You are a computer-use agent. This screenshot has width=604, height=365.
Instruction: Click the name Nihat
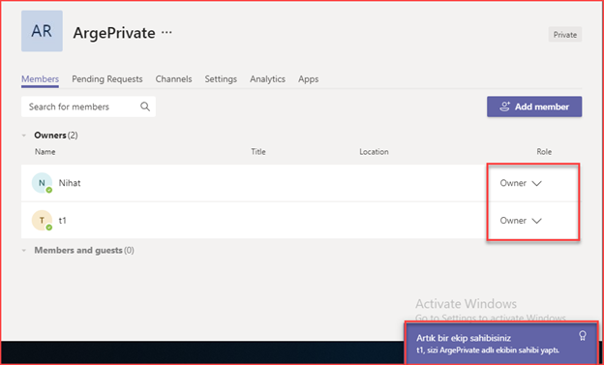[x=70, y=183]
